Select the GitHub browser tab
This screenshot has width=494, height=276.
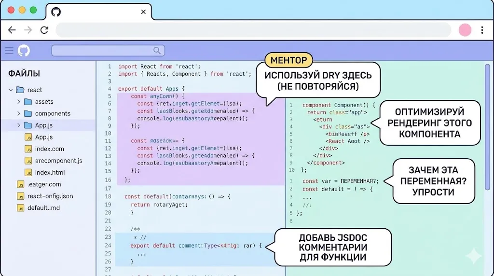[99, 12]
